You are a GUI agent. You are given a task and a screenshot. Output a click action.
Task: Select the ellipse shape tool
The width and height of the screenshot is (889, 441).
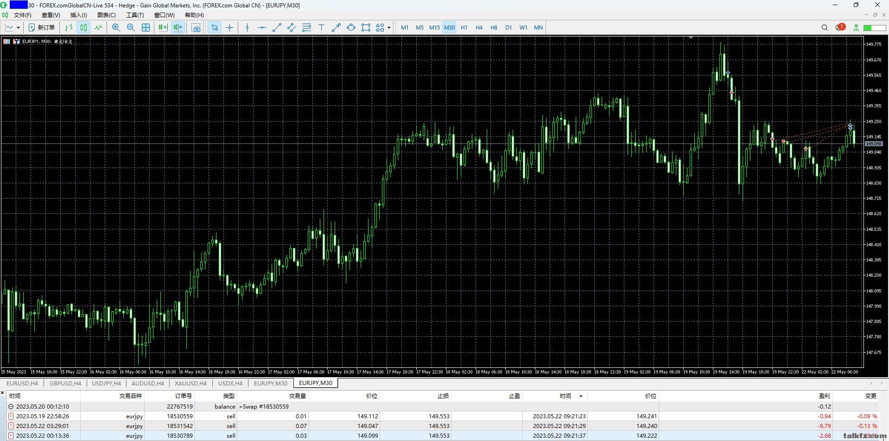tap(351, 27)
